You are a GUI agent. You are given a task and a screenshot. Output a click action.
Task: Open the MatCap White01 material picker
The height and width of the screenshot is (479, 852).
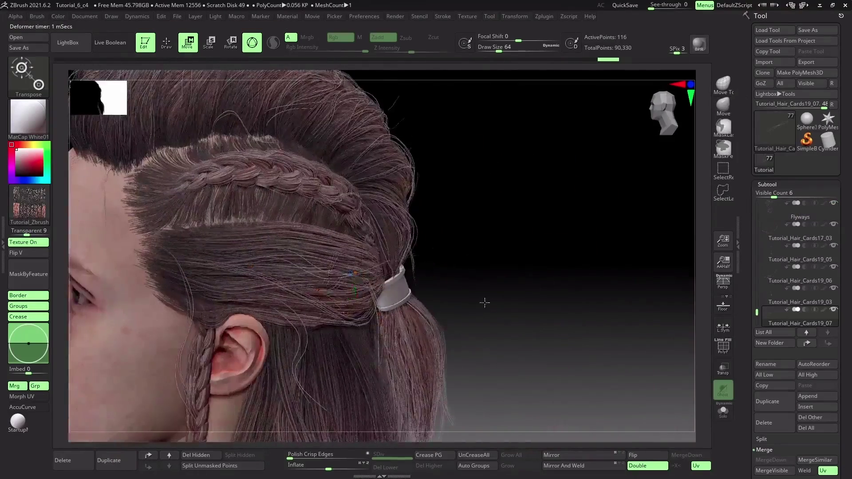pyautogui.click(x=28, y=119)
